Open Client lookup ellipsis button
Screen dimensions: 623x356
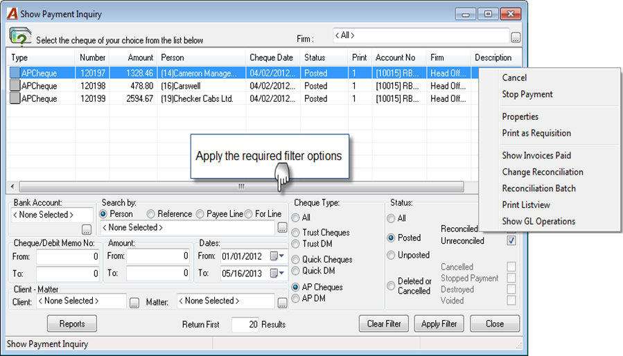[x=134, y=303]
